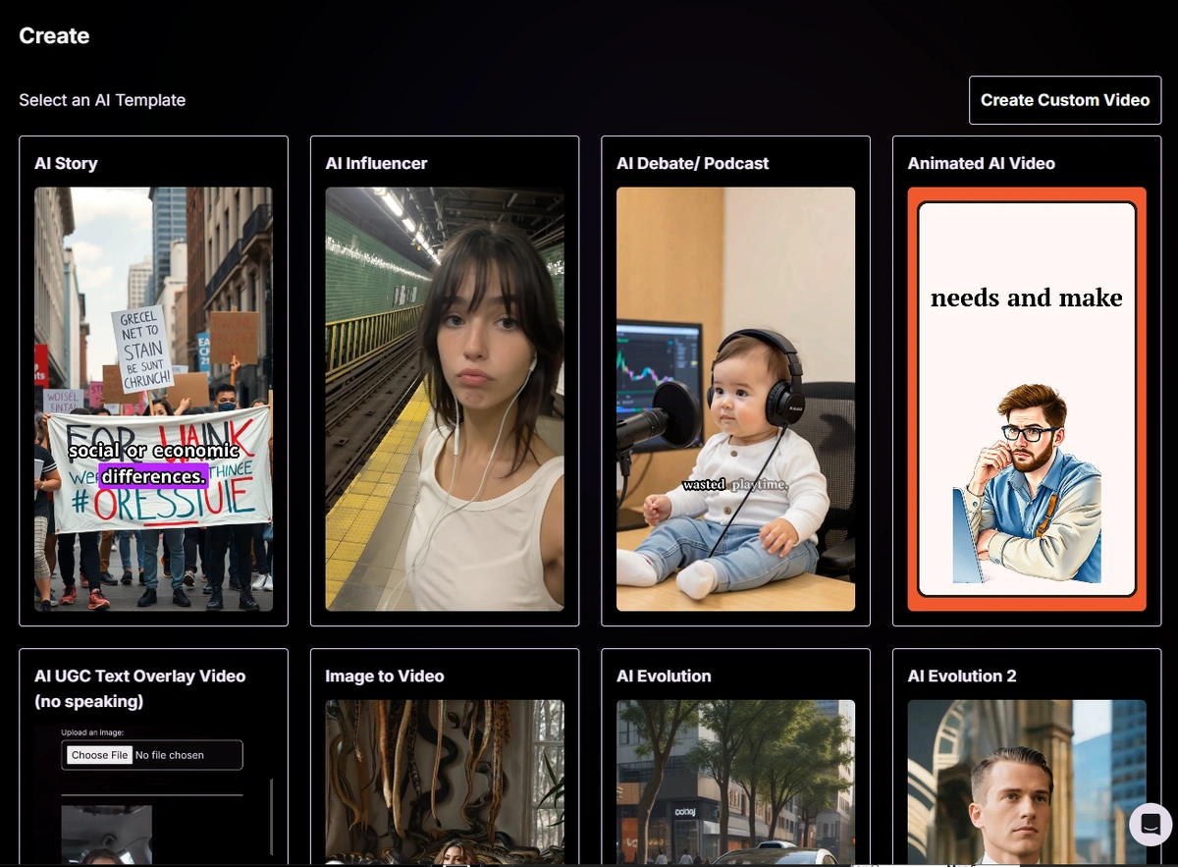
Task: Click the Create Custom Video button
Action: click(x=1064, y=99)
